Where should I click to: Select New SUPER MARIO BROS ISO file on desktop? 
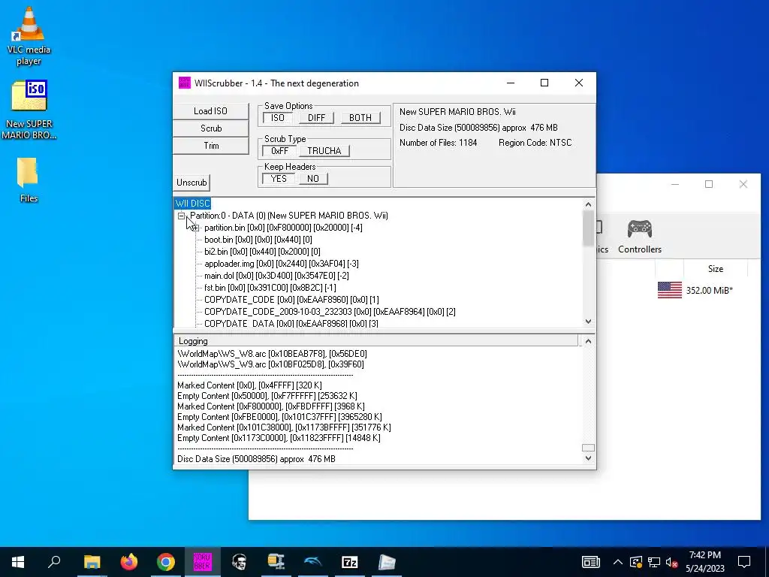[29, 110]
